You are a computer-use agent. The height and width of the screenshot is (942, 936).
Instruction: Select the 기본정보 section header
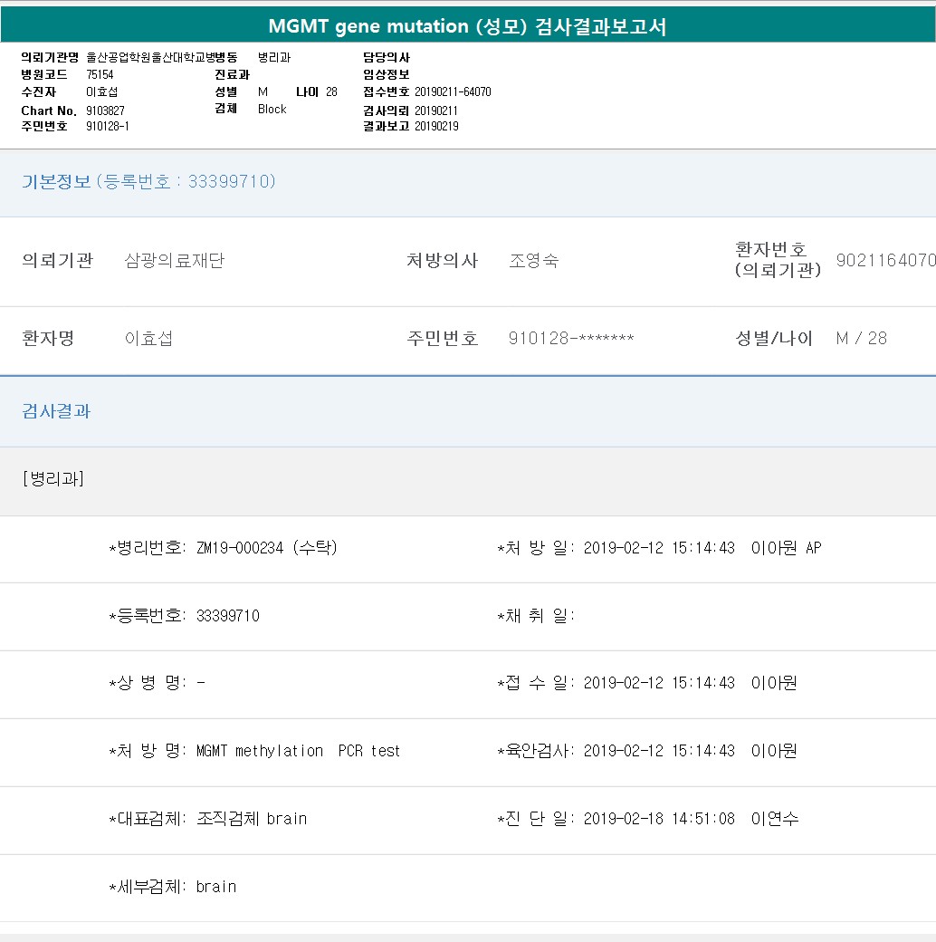click(148, 182)
